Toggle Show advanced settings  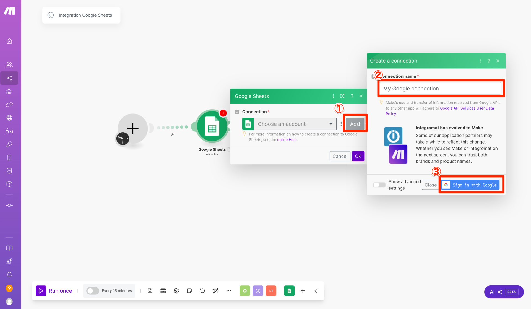click(x=379, y=185)
